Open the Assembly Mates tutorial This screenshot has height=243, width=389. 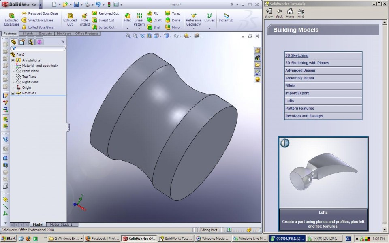(323, 78)
